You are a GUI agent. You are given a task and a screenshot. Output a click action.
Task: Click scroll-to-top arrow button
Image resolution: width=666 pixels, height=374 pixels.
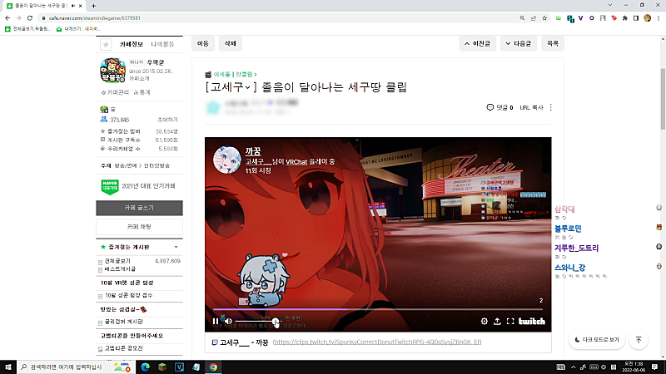tap(639, 340)
